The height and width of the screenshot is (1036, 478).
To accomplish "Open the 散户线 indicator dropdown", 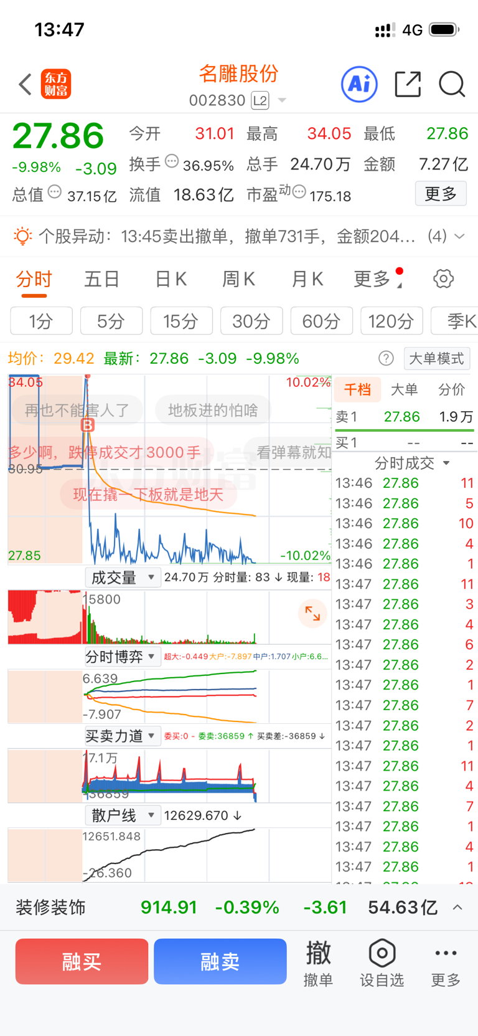I will point(123,815).
